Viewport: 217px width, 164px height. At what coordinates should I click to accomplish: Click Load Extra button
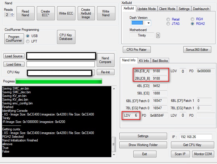(14, 64)
